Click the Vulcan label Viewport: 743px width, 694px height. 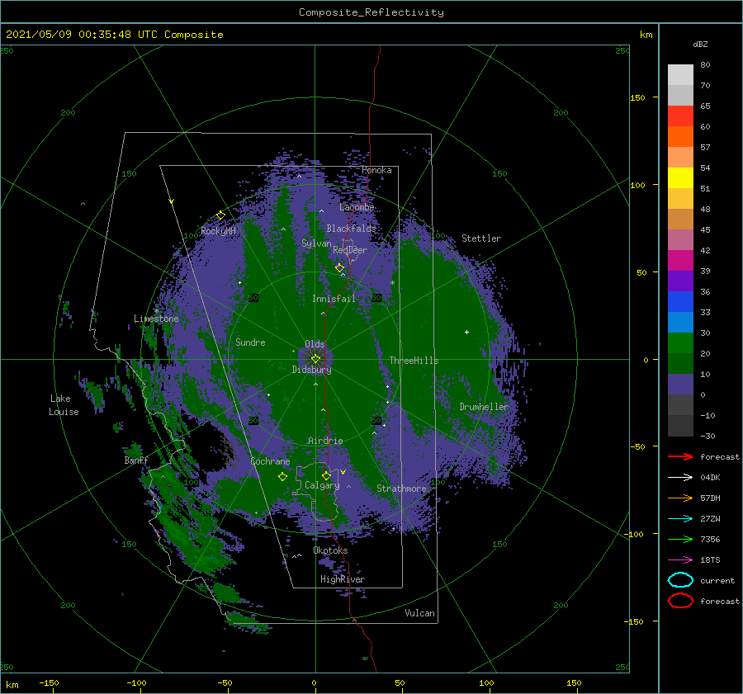(x=419, y=613)
